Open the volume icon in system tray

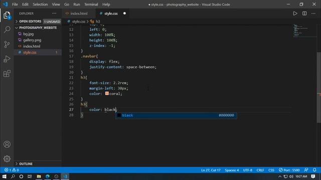tap(291, 176)
